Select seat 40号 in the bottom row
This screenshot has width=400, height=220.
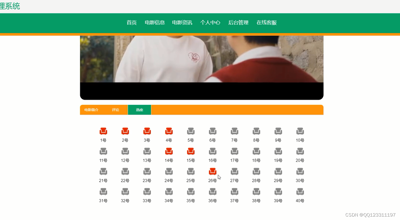300,192
